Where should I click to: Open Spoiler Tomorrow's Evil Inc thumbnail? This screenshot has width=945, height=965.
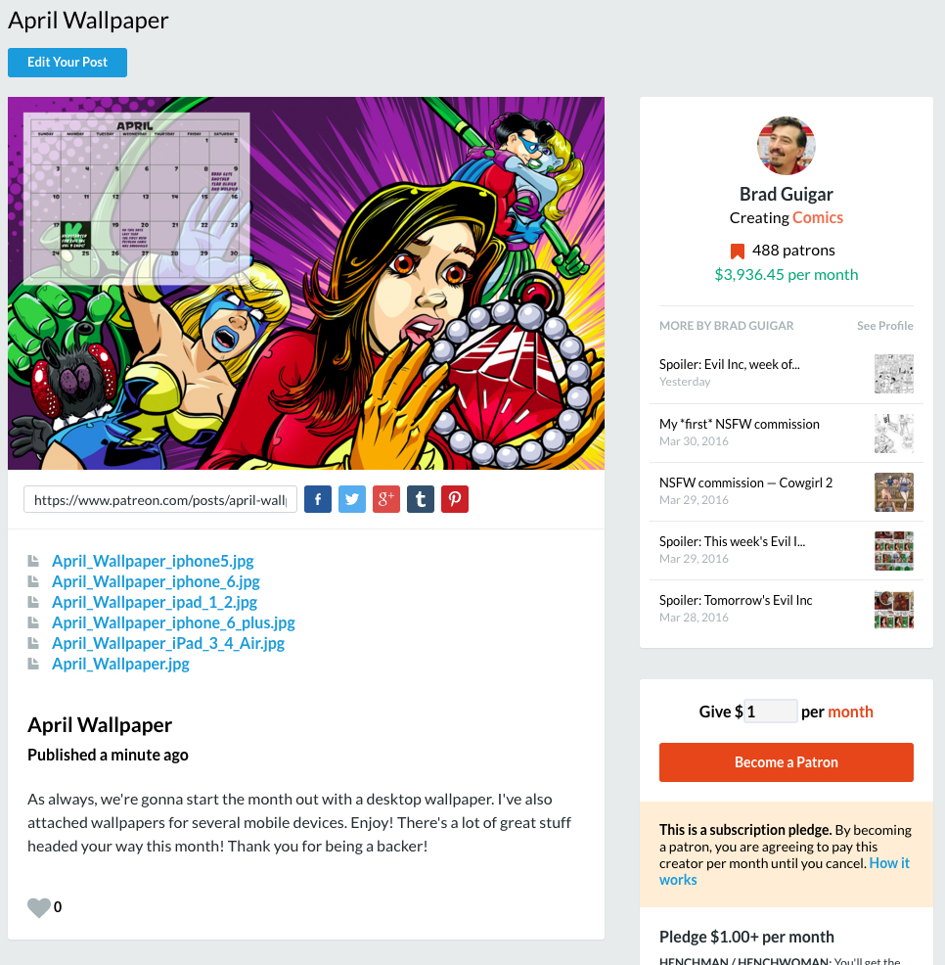894,610
